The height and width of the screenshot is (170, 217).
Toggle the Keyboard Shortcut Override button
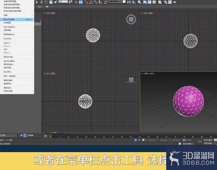81,2
